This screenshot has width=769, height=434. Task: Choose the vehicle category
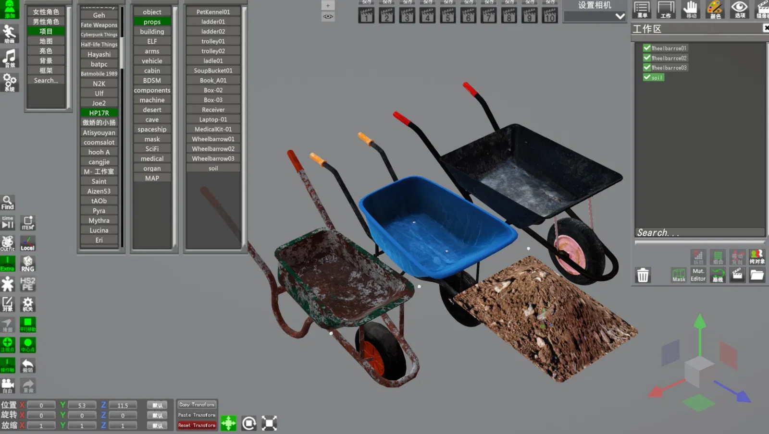152,60
